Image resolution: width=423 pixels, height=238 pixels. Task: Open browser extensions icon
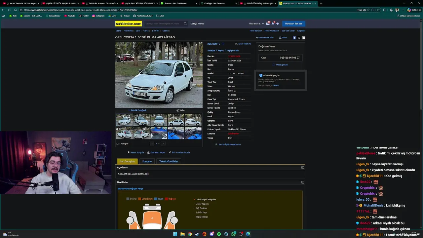point(384,10)
